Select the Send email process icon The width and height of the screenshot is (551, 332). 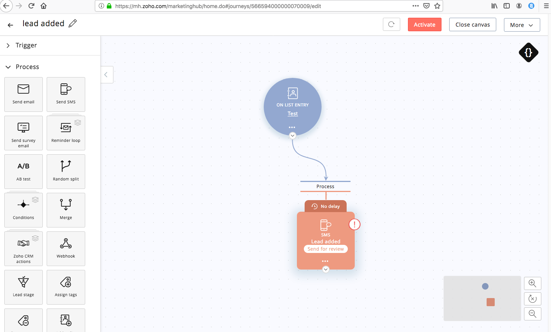click(x=24, y=94)
